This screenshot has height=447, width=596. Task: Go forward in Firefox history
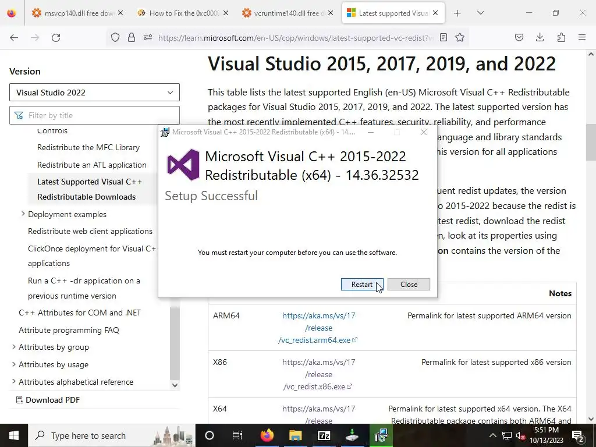click(x=35, y=38)
